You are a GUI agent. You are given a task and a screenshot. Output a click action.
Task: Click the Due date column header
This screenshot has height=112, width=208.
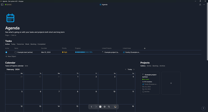[x=44, y=48]
